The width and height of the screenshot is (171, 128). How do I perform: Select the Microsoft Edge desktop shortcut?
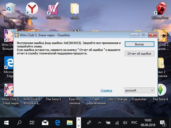coord(9,67)
